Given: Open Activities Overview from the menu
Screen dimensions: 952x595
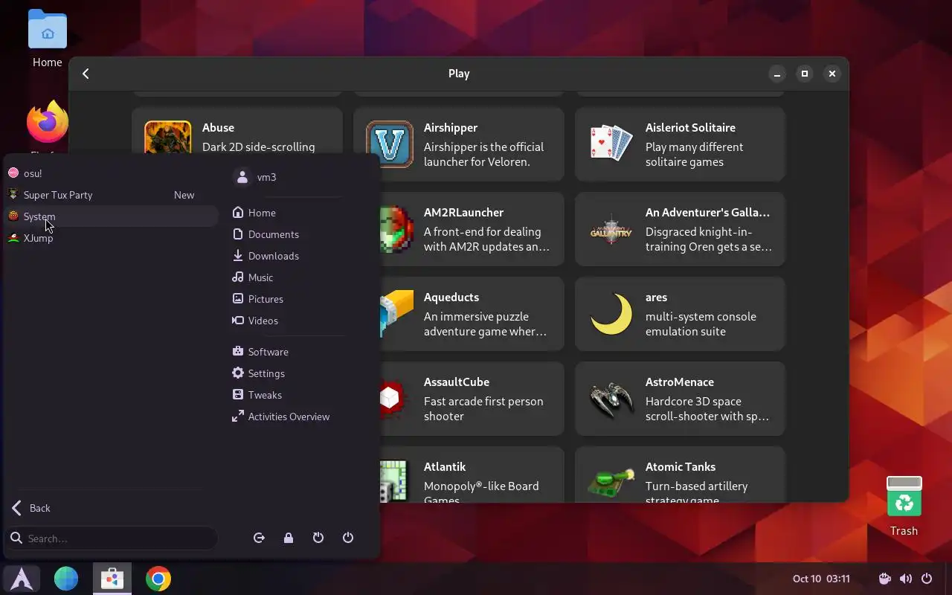Looking at the screenshot, I should 287,416.
